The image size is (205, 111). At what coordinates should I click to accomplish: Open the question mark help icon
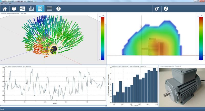pos(58,9)
